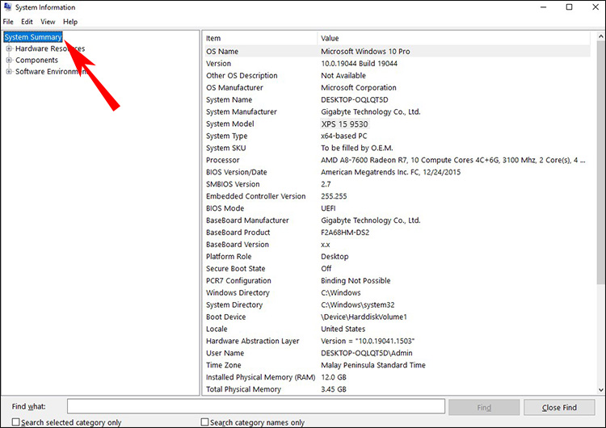Viewport: 606px width, 428px height.
Task: Select Hardware Abstraction Layer row
Action: coord(397,341)
